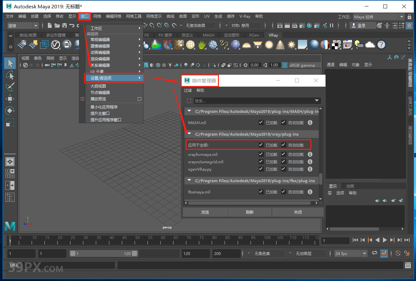Open the plug-in search filter dropdown arrow
The width and height of the screenshot is (416, 281).
[317, 101]
